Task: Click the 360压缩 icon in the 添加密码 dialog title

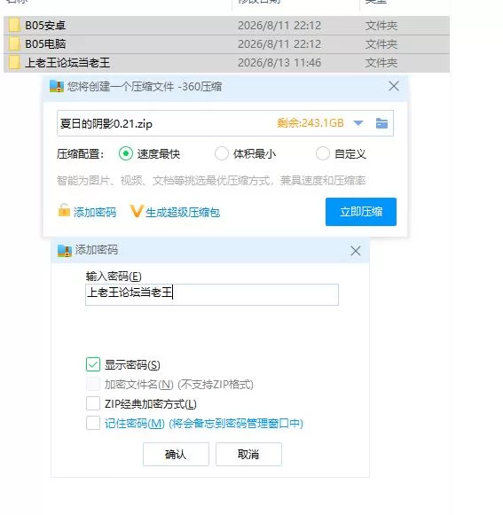Action: tap(65, 250)
